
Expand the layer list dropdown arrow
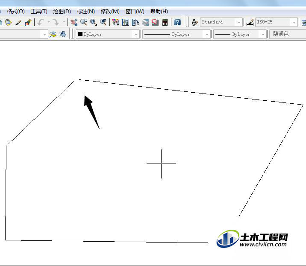44,35
